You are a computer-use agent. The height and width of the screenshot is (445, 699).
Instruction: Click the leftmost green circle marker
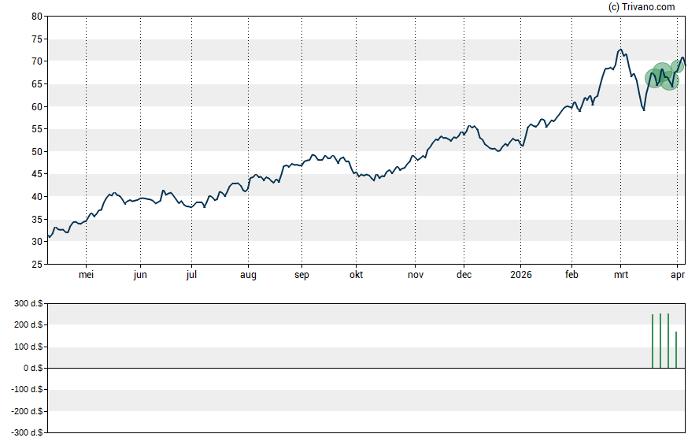(653, 78)
